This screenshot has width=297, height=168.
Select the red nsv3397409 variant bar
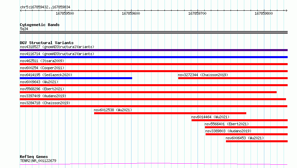153,99
